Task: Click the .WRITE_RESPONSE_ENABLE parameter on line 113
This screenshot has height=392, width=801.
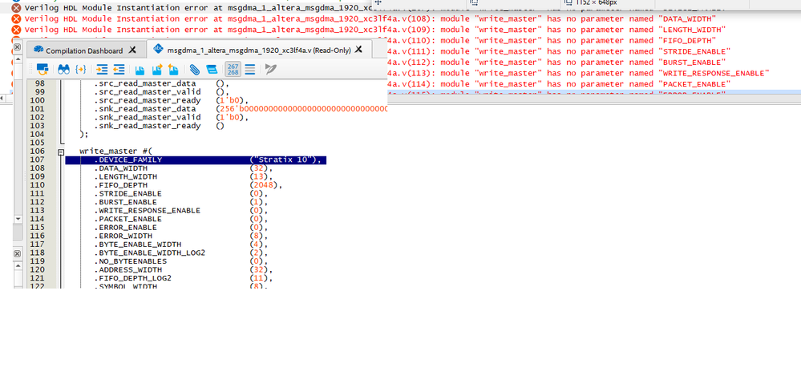Action: [147, 211]
